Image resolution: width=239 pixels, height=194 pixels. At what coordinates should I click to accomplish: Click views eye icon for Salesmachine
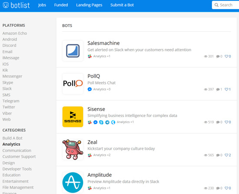pyautogui.click(x=206, y=57)
